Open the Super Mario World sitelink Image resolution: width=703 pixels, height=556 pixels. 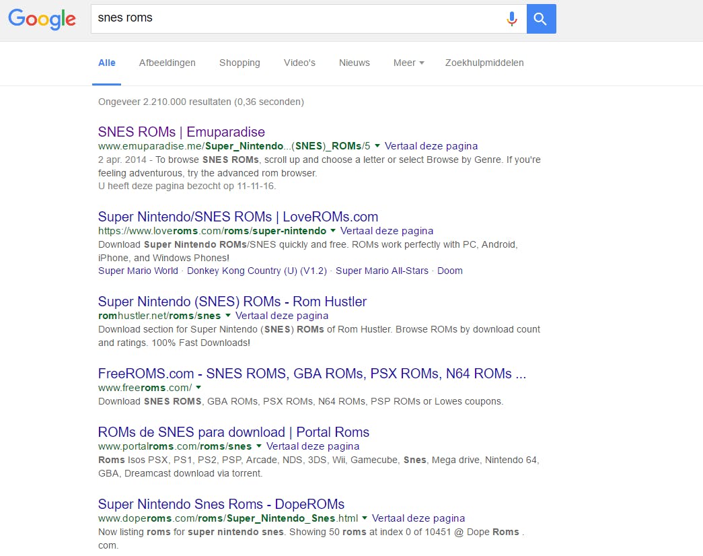click(138, 271)
